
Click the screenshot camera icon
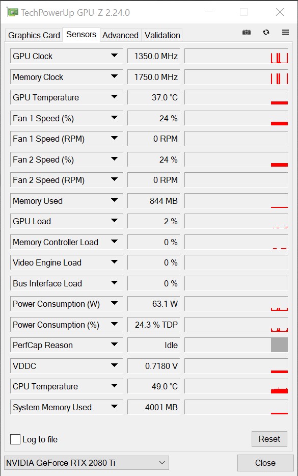[x=247, y=32]
